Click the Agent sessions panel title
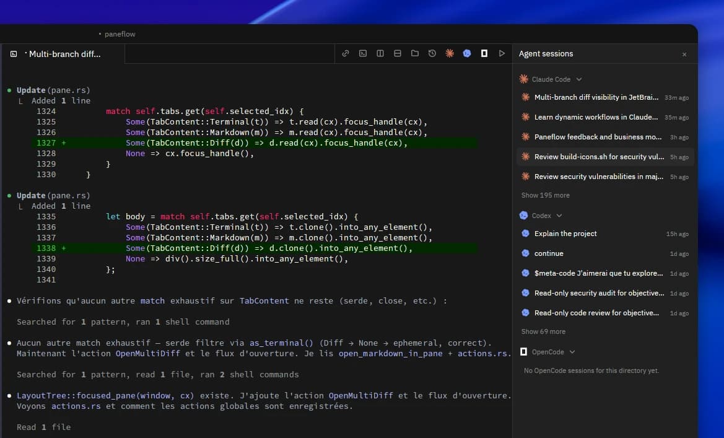724x438 pixels. tap(546, 54)
